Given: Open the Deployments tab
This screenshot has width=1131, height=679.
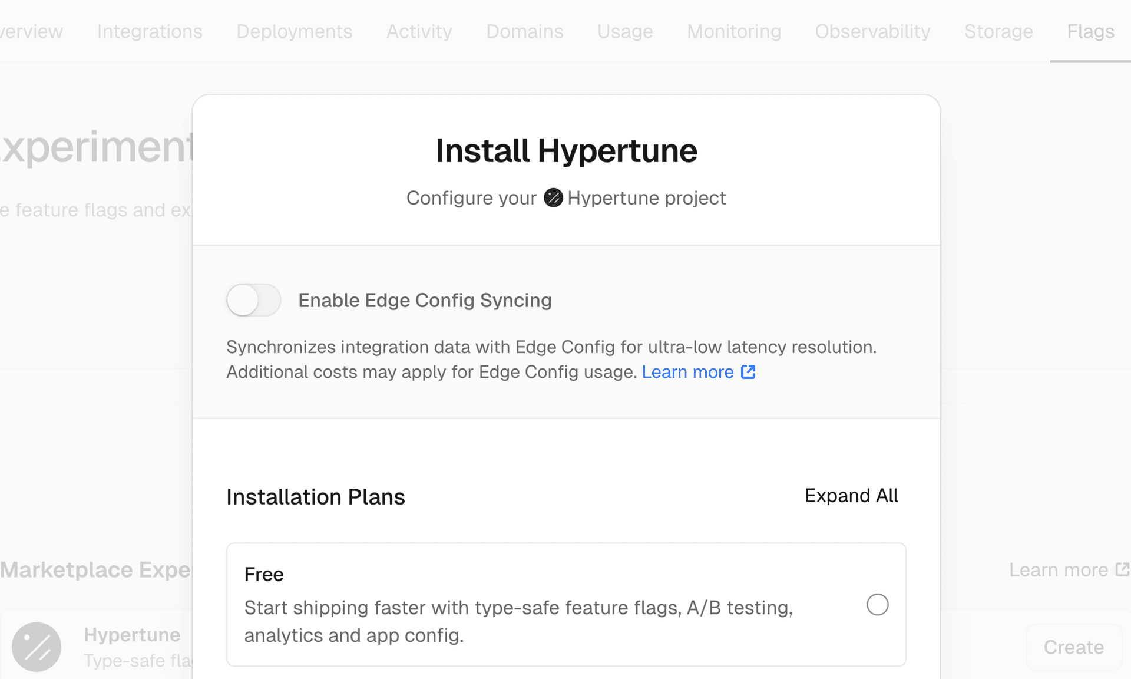Looking at the screenshot, I should coord(294,31).
